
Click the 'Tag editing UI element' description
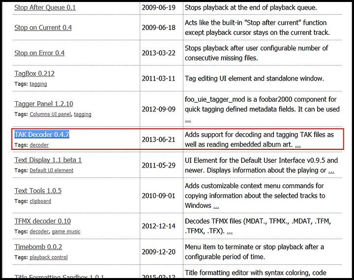click(255, 79)
